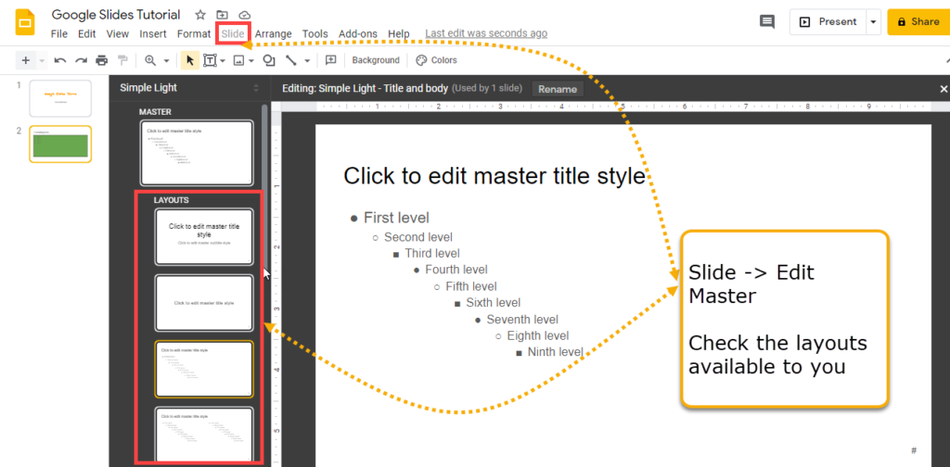Viewport: 950px width, 467px height.
Task: Open the Tools menu
Action: pos(315,34)
